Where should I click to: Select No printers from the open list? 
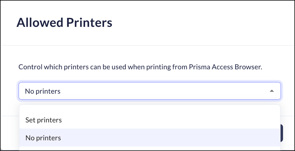click(x=43, y=138)
